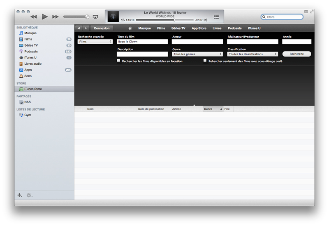
Task: Select Séries TV in the sidebar
Action: 44,45
